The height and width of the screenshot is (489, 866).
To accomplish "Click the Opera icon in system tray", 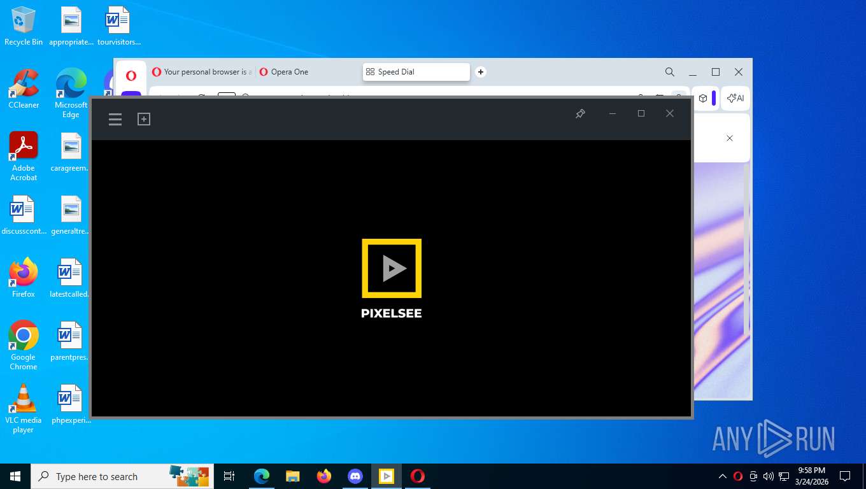I will point(738,476).
